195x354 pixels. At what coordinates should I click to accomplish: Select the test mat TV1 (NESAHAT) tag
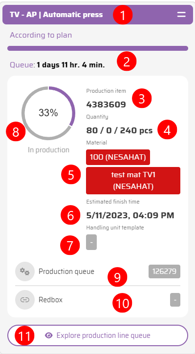pos(133,181)
